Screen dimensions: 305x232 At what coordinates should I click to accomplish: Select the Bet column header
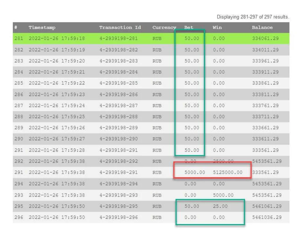[x=189, y=27]
